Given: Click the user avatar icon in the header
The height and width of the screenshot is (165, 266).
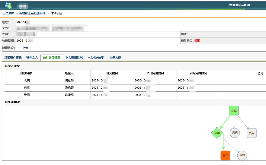Looking at the screenshot, I should click(8, 5).
